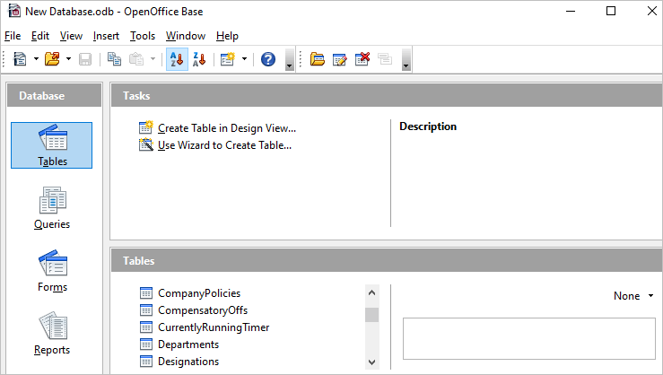Click the New document toolbar icon
663x375 pixels.
[x=20, y=59]
